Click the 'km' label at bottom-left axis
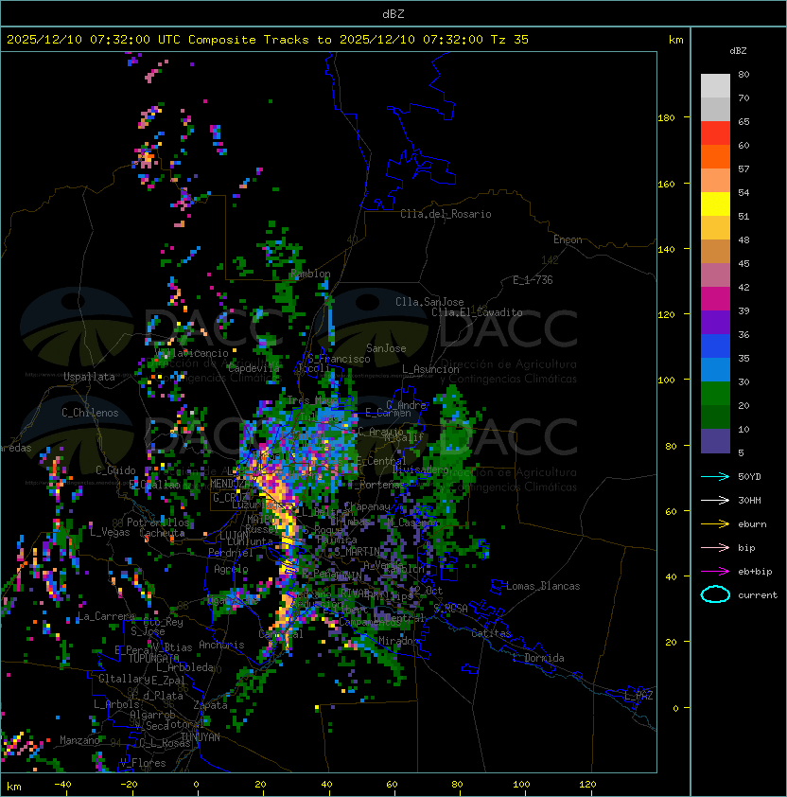Viewport: 787px width, 797px height. 14,787
